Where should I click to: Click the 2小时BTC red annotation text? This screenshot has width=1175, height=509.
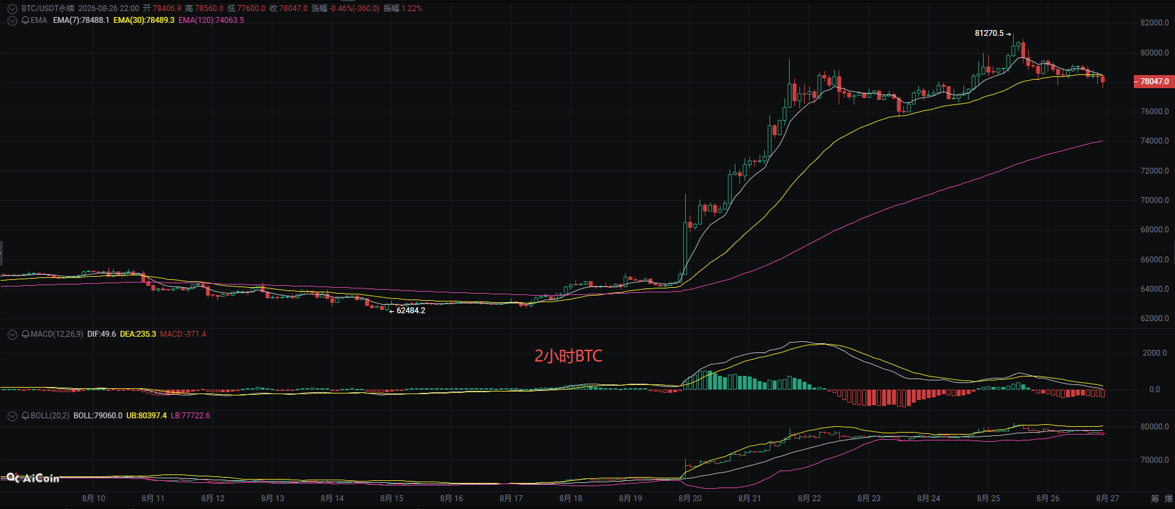pyautogui.click(x=568, y=356)
